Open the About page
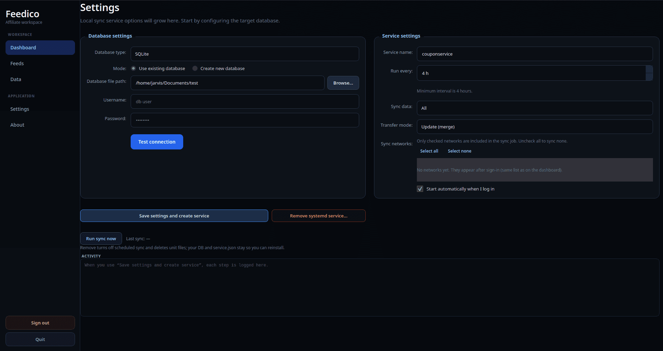The width and height of the screenshot is (663, 351). point(40,125)
